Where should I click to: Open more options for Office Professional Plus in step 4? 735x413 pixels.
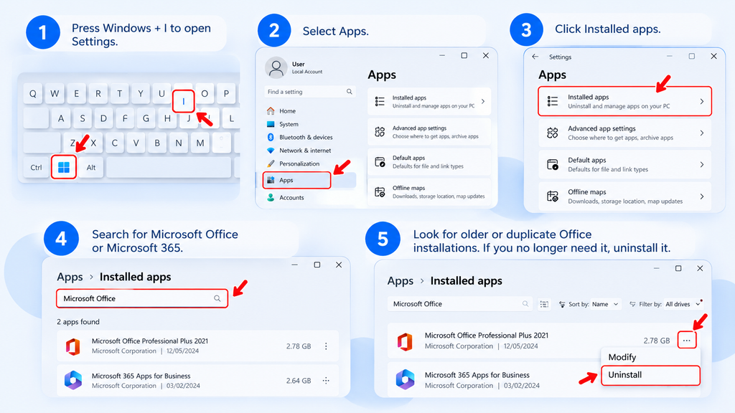coord(327,346)
